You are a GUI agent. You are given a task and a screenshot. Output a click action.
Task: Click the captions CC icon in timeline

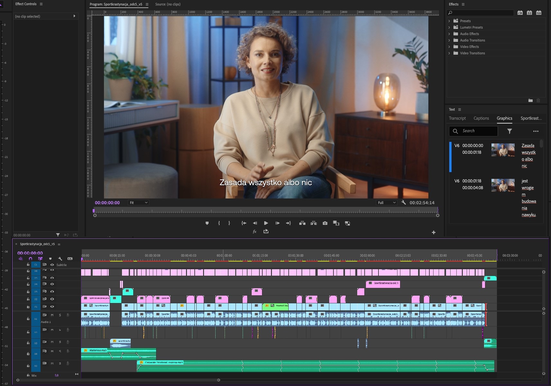tap(70, 259)
